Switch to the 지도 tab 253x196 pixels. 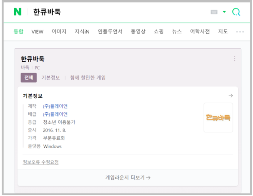pyautogui.click(x=223, y=31)
